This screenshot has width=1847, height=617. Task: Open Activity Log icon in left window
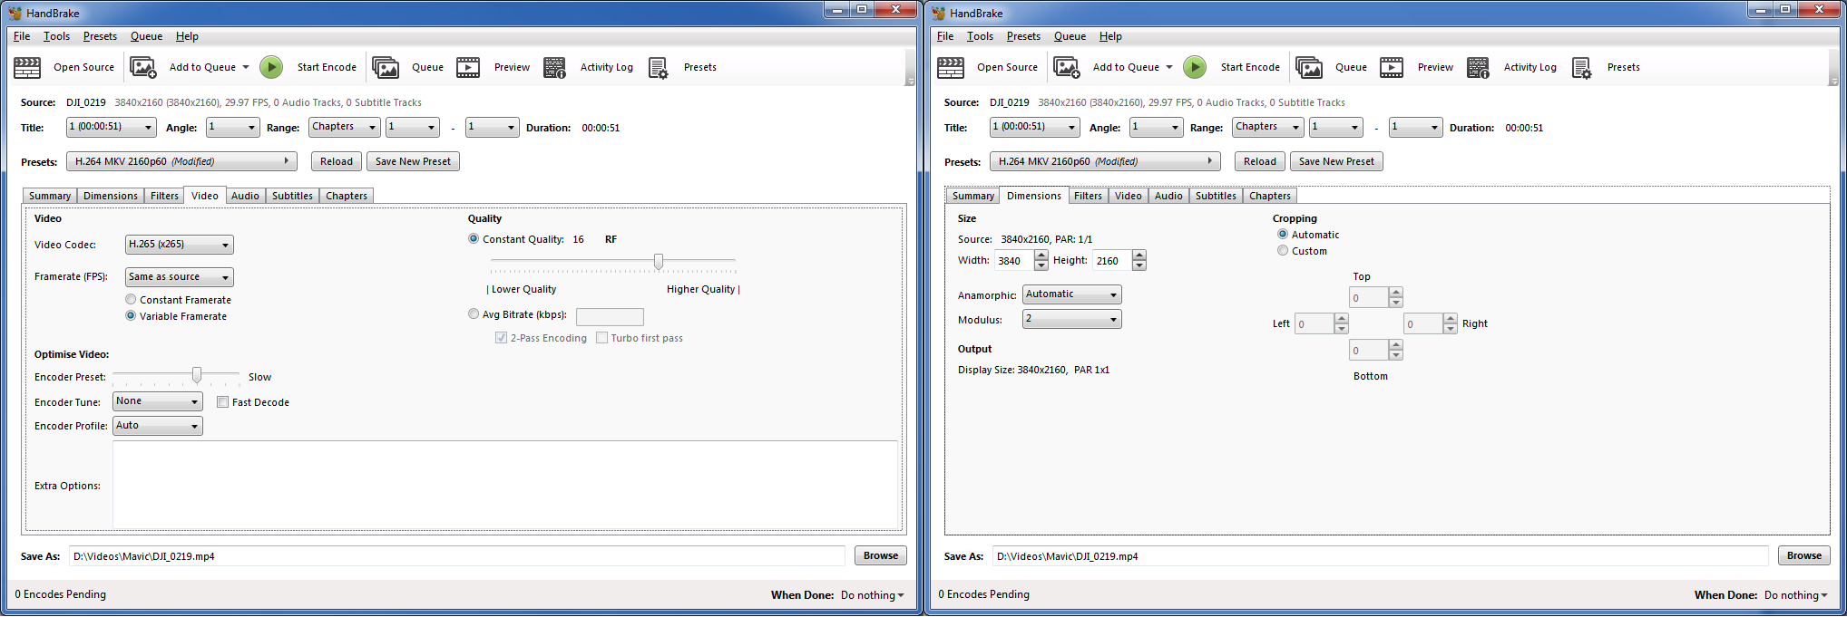555,67
